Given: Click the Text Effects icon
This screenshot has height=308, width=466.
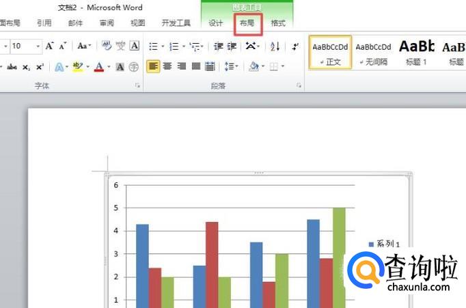Looking at the screenshot, I should pyautogui.click(x=59, y=67).
